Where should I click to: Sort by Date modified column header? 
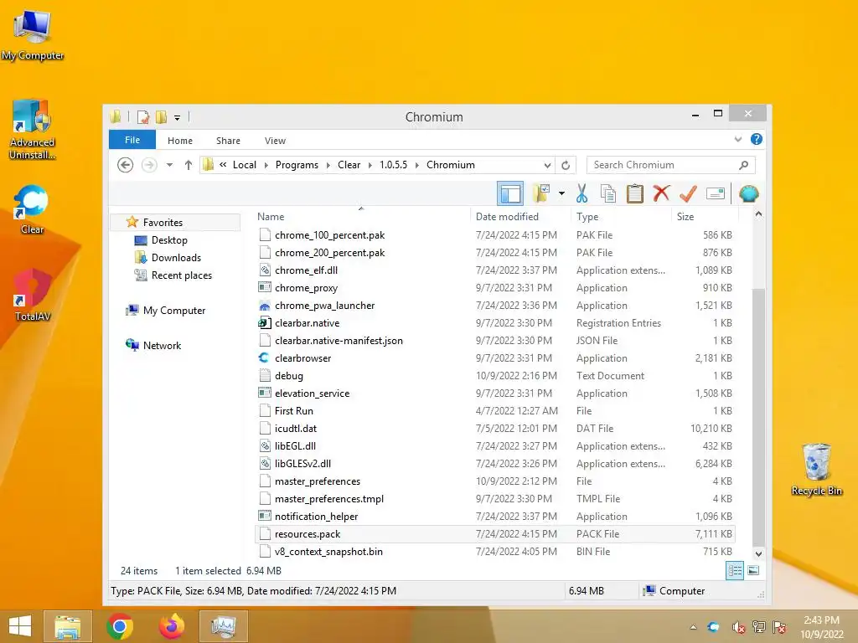click(519, 217)
